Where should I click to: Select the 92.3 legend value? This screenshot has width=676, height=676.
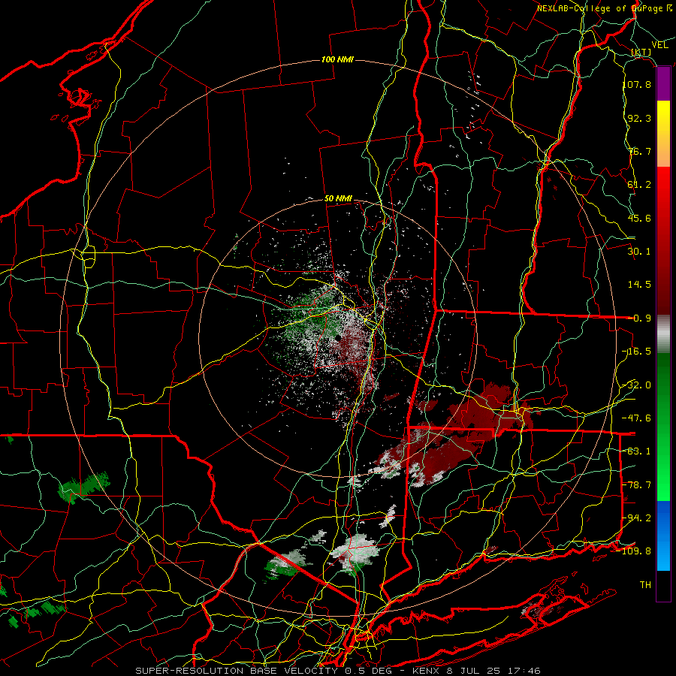(x=639, y=118)
